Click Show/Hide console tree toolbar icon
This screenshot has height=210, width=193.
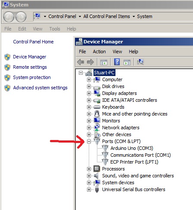click(x=104, y=62)
